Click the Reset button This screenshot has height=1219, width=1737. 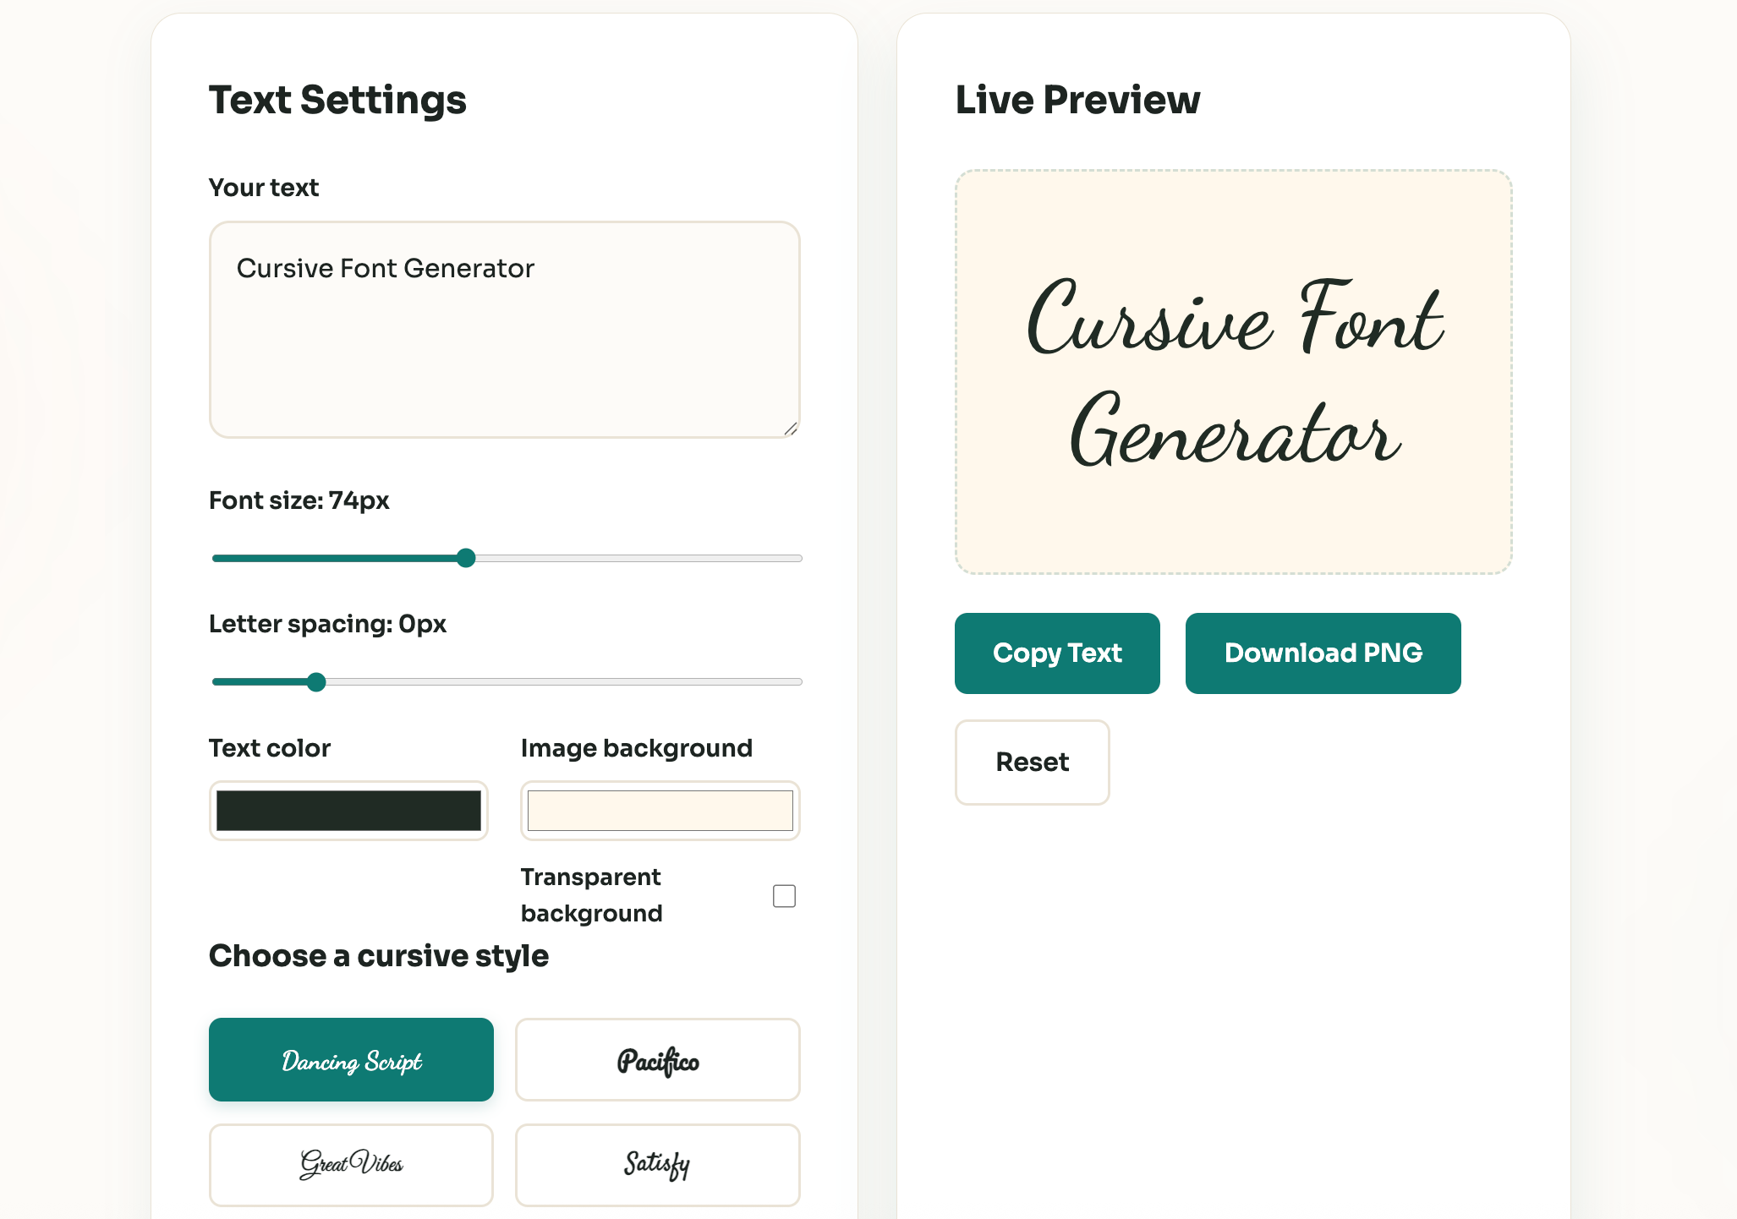[1032, 762]
